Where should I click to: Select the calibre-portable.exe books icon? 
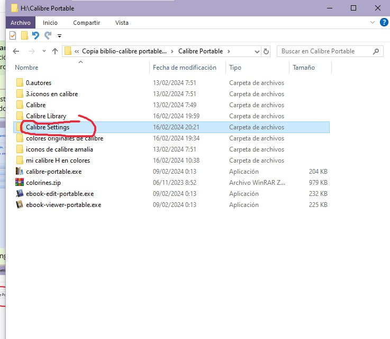pos(20,171)
